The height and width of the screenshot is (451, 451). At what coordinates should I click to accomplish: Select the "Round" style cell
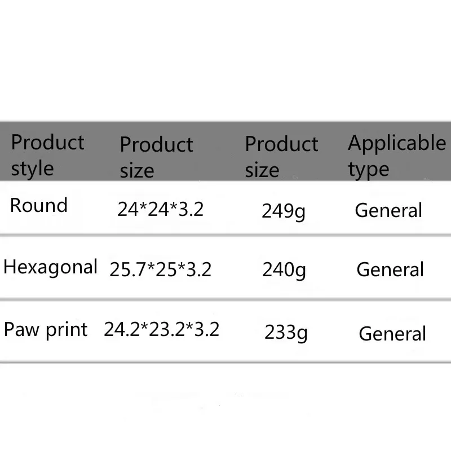click(x=39, y=205)
